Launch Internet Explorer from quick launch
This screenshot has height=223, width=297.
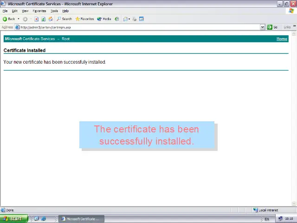[x=44, y=219]
